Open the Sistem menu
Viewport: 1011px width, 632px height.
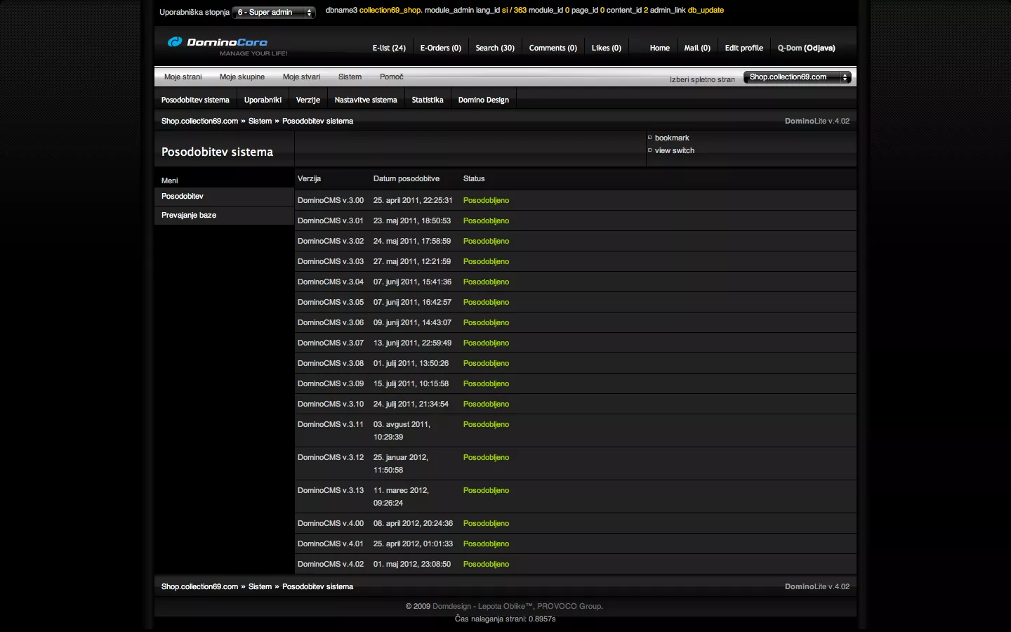(x=350, y=77)
